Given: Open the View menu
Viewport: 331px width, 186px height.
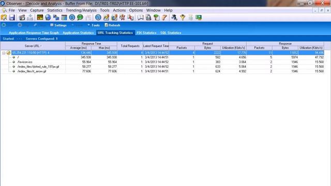Looking at the screenshot, I should (x=22, y=10).
